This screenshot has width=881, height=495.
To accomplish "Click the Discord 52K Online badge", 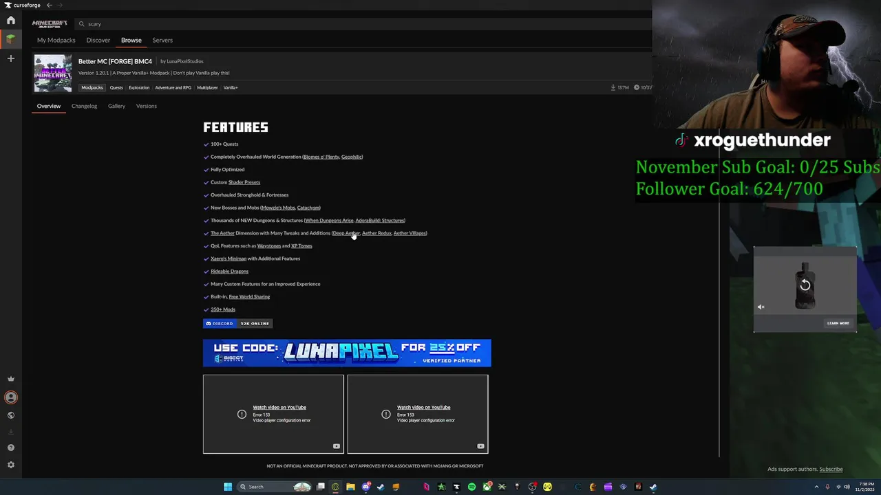I will pos(238,323).
